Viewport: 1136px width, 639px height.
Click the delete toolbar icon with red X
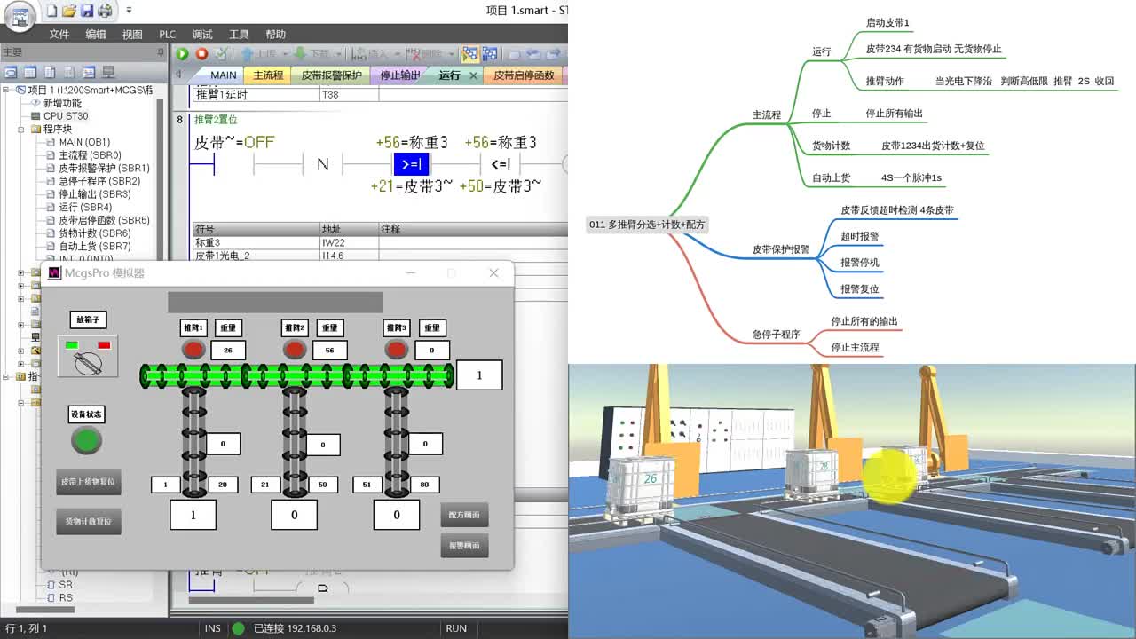coord(413,54)
